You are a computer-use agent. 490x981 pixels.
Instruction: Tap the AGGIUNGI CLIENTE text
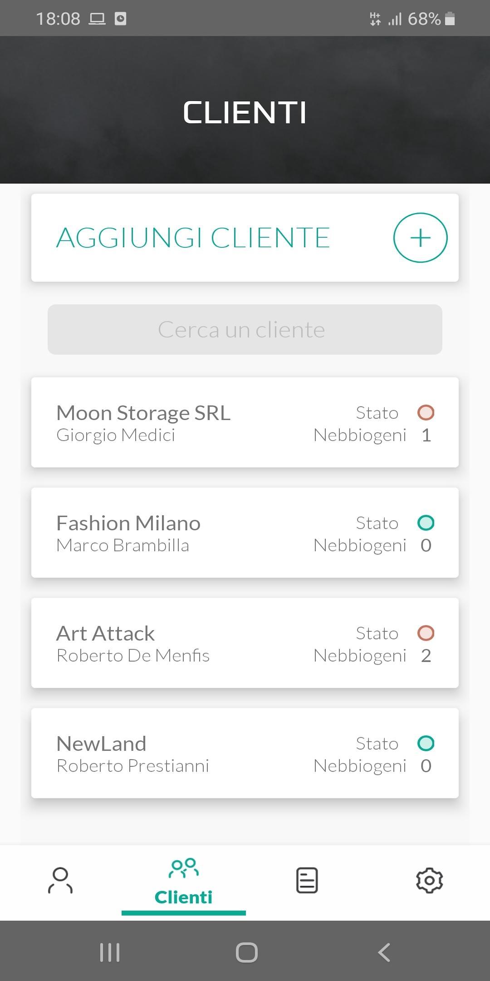(193, 238)
